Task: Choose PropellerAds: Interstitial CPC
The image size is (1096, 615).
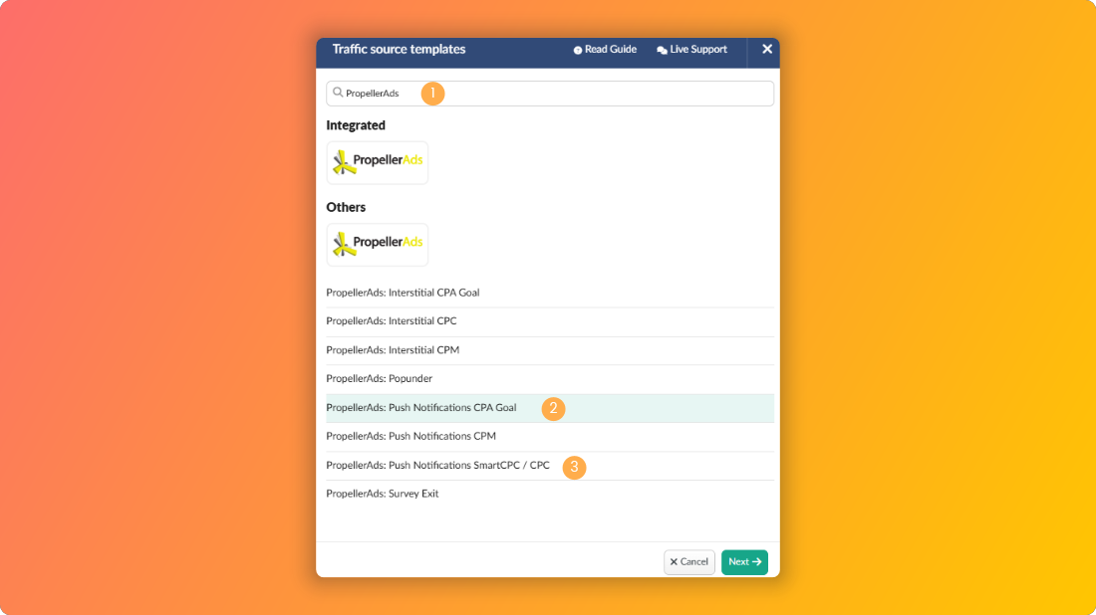Action: tap(549, 321)
